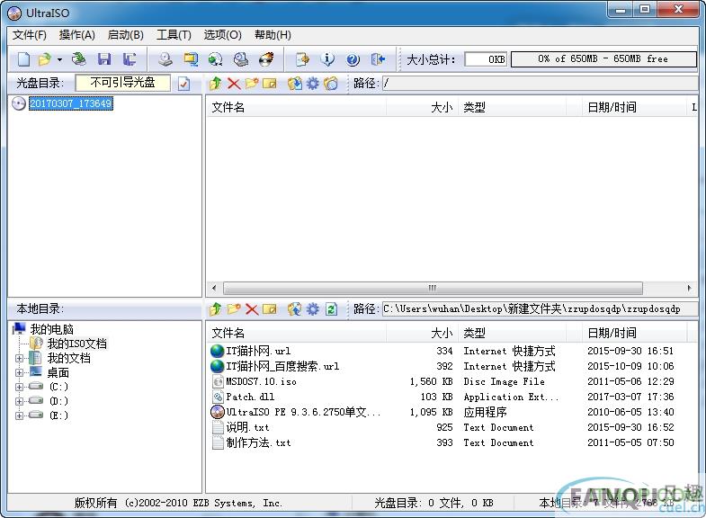
Task: Select 我的电脑 in local tree
Action: coord(51,329)
